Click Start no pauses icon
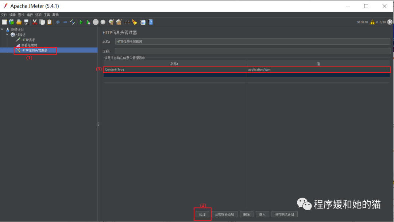The height and width of the screenshot is (222, 394). 88,22
